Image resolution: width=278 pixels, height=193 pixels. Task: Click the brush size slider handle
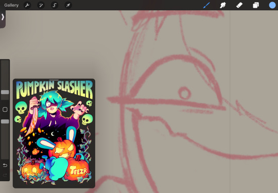[x=5, y=92]
